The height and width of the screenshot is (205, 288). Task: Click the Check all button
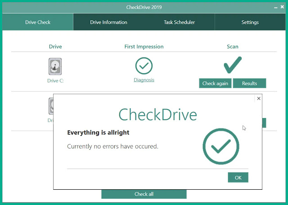(x=144, y=194)
